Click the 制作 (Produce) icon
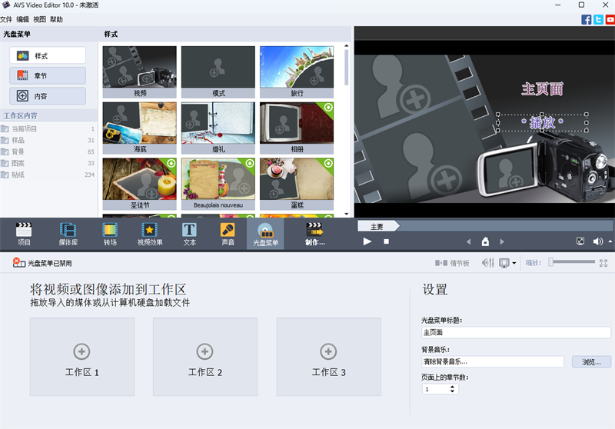This screenshot has width=615, height=429. coord(314,233)
